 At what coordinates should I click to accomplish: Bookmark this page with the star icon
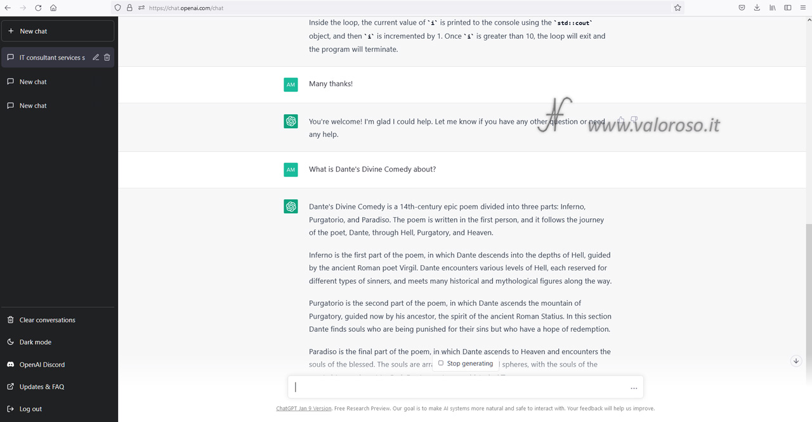click(678, 8)
